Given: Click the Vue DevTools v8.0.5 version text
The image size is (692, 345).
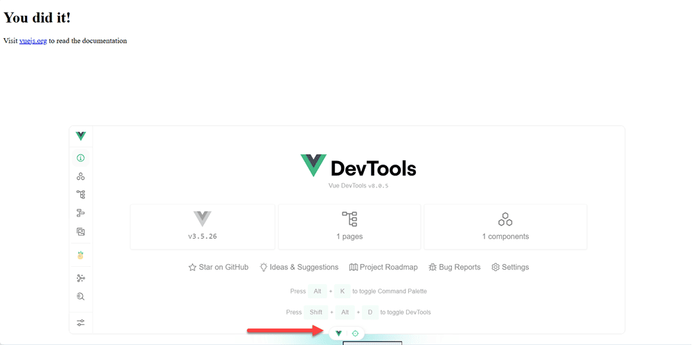Looking at the screenshot, I should pos(358,186).
